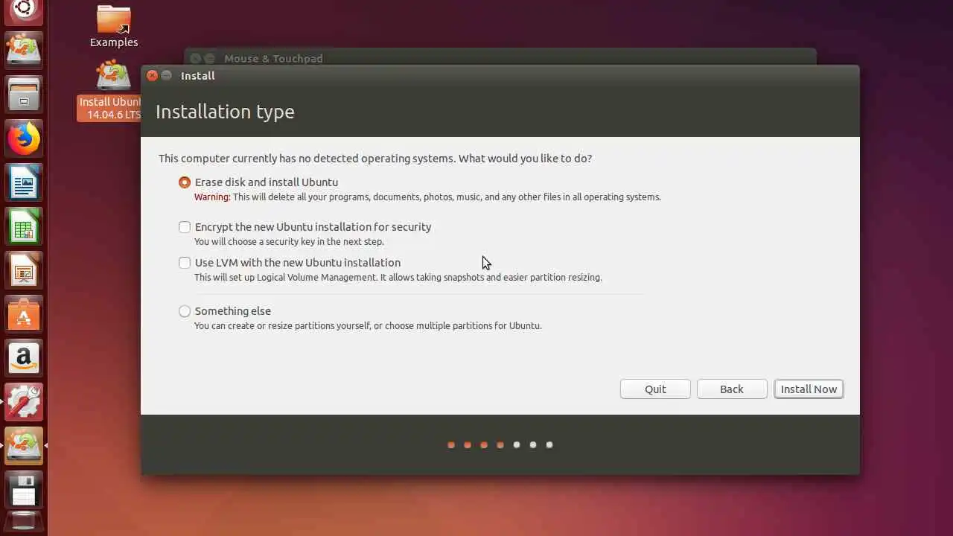Open the Examples folder on the desktop

tap(114, 27)
